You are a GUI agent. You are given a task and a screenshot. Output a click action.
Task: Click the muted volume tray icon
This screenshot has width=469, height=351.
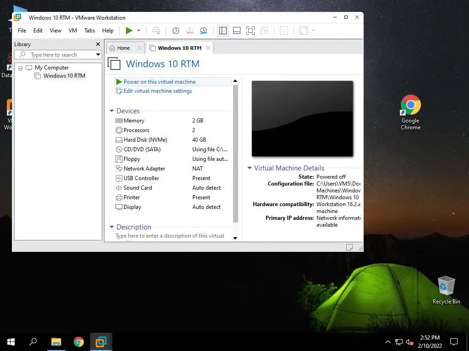[410, 342]
